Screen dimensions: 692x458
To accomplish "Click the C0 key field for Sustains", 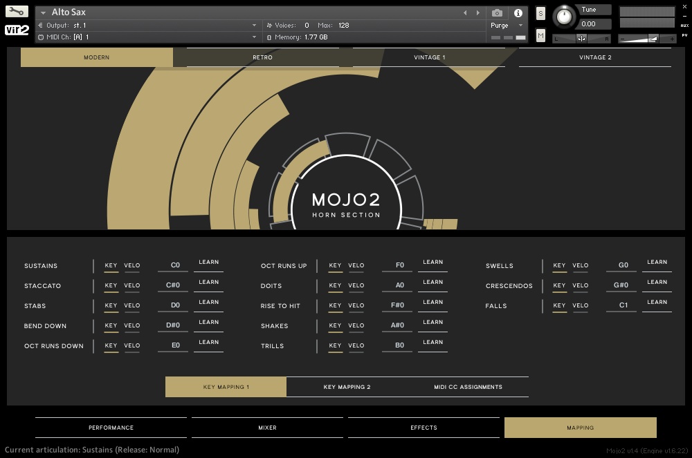I will pyautogui.click(x=174, y=265).
